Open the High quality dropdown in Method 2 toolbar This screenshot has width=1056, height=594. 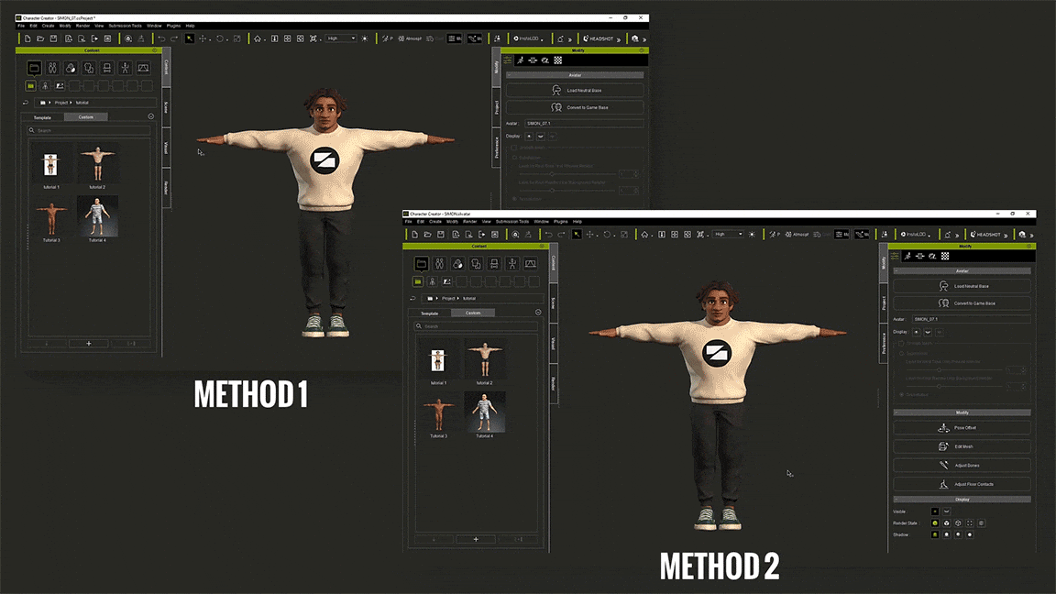click(728, 235)
